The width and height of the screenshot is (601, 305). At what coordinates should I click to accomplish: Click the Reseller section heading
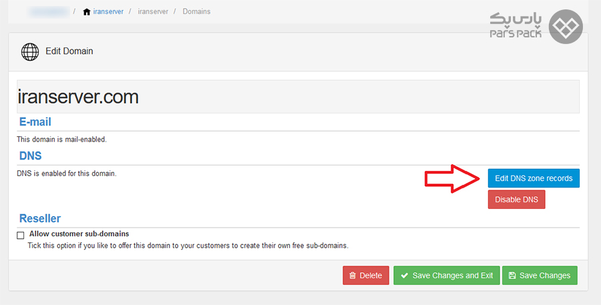pyautogui.click(x=40, y=218)
